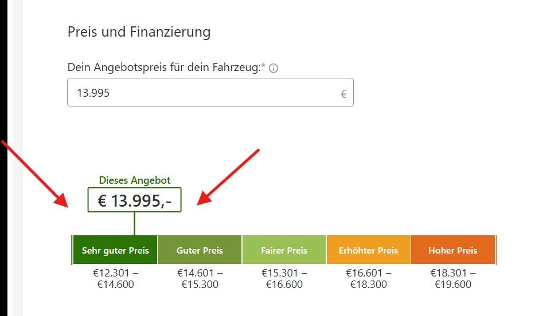Screen dimensions: 539x316
Task: Click the green marker line under the price box
Action: [135, 223]
